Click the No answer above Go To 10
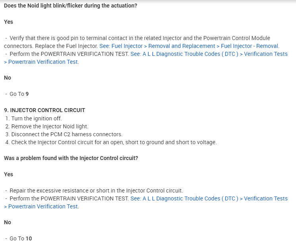Screen dimensions: 296x244 8,222
